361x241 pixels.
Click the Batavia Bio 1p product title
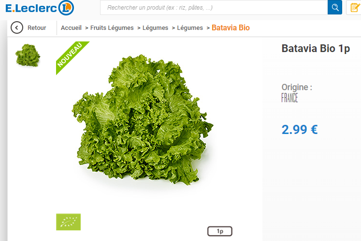click(316, 49)
